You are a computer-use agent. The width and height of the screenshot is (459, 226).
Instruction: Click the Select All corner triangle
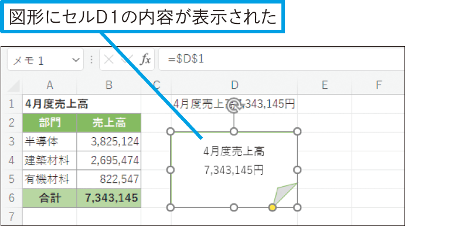pos(13,86)
